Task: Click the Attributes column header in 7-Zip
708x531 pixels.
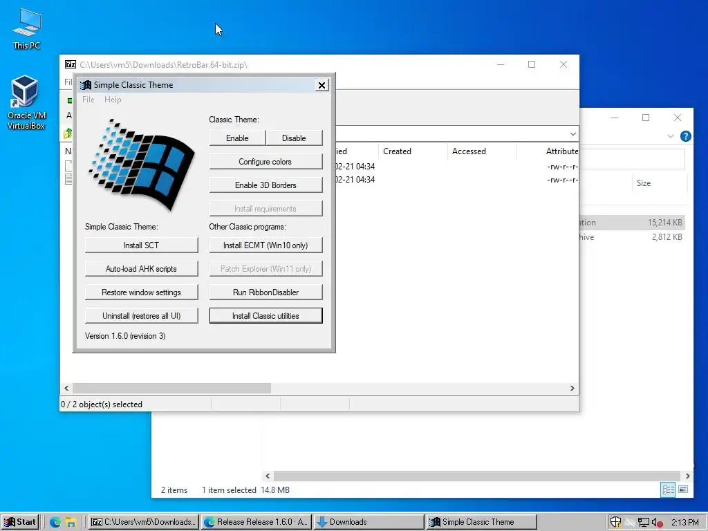Action: point(561,151)
